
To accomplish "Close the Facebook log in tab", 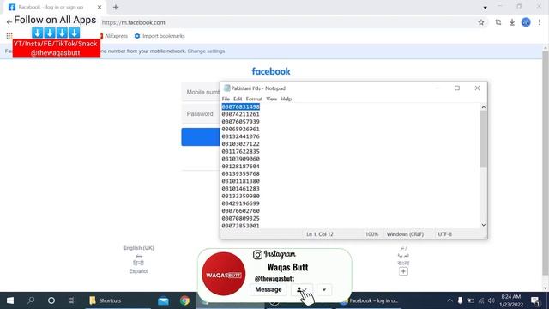I will tap(100, 7).
